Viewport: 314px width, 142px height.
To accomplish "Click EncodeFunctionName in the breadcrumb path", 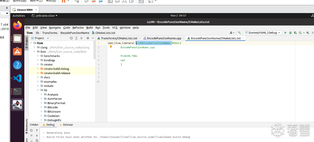I will click(x=75, y=33).
